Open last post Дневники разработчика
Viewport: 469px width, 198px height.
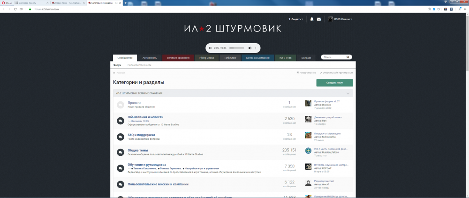pyautogui.click(x=328, y=118)
